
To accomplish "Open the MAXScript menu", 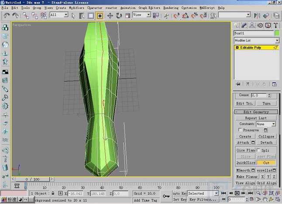I will pyautogui.click(x=207, y=8).
